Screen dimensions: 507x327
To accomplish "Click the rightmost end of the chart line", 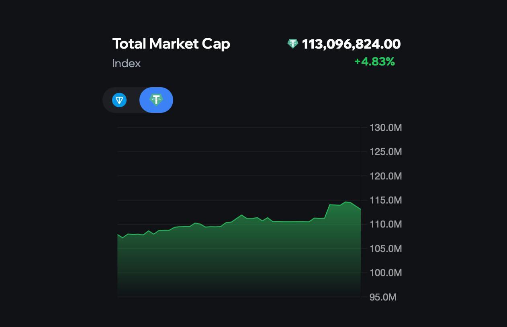I will (360, 209).
